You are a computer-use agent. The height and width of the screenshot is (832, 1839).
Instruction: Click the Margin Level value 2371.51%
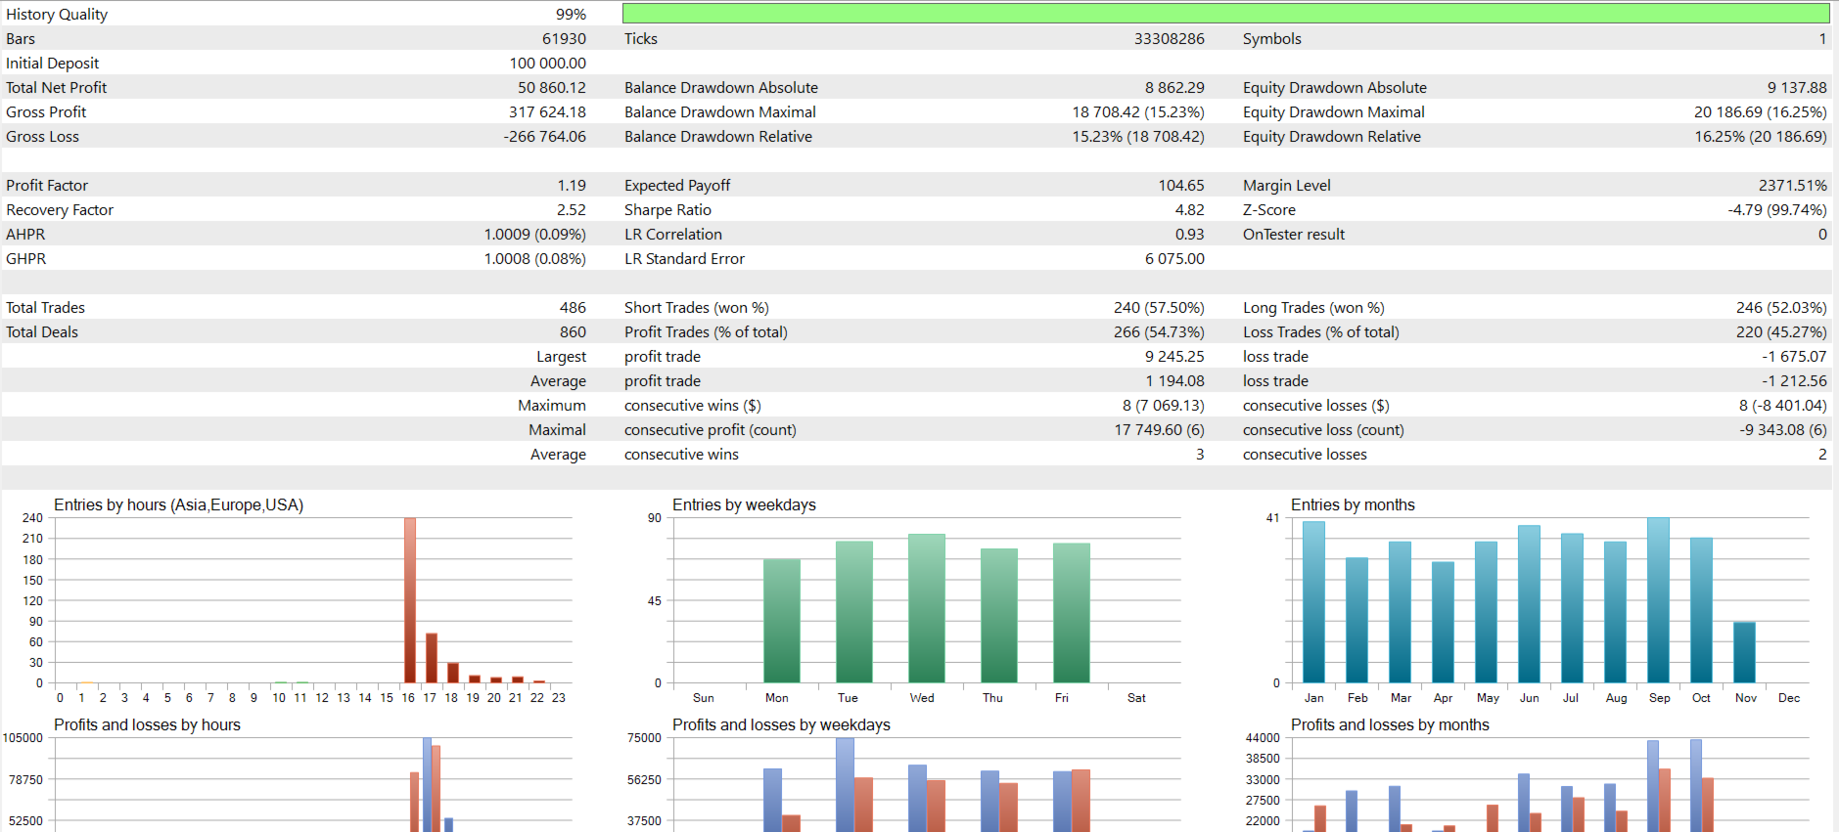click(x=1793, y=186)
